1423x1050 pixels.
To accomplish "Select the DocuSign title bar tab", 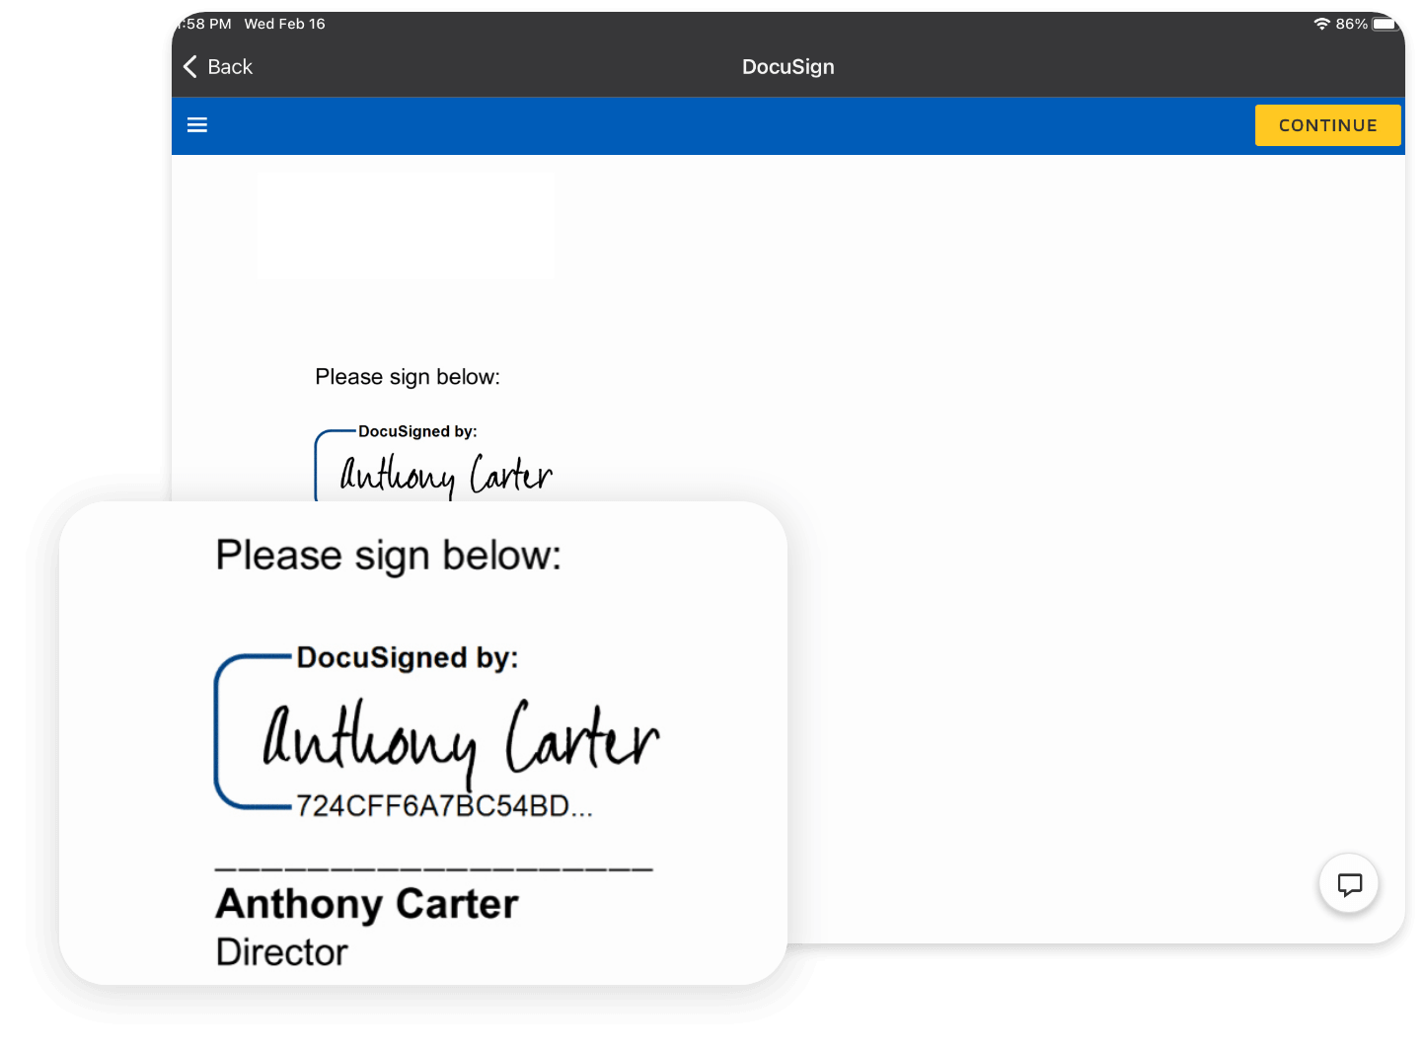I will tap(787, 66).
